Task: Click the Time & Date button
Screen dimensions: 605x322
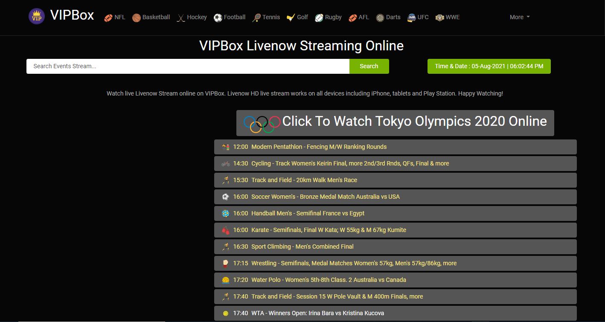Action: point(489,66)
